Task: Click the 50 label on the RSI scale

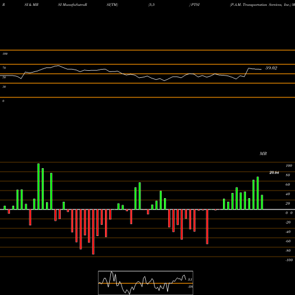Action: [x=4, y=77]
